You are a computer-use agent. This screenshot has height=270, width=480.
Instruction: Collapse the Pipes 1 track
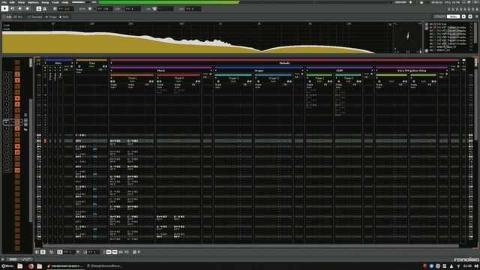pyautogui.click(x=307, y=78)
